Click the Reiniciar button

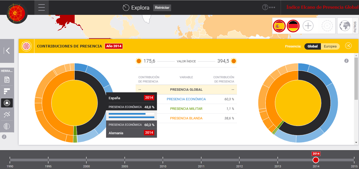coord(162,8)
